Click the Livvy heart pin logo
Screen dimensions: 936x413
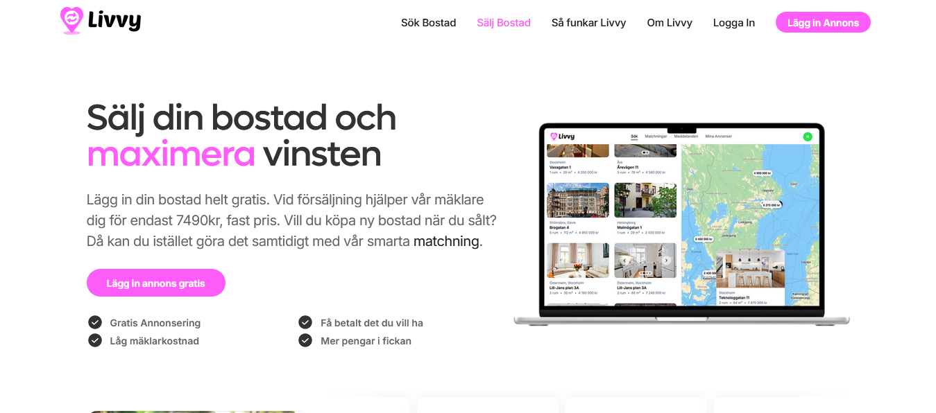pos(71,21)
